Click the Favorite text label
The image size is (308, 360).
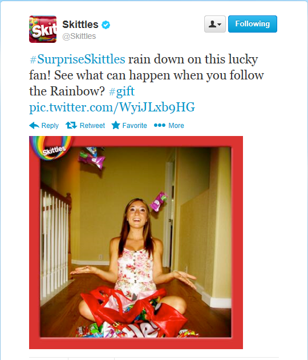point(135,126)
